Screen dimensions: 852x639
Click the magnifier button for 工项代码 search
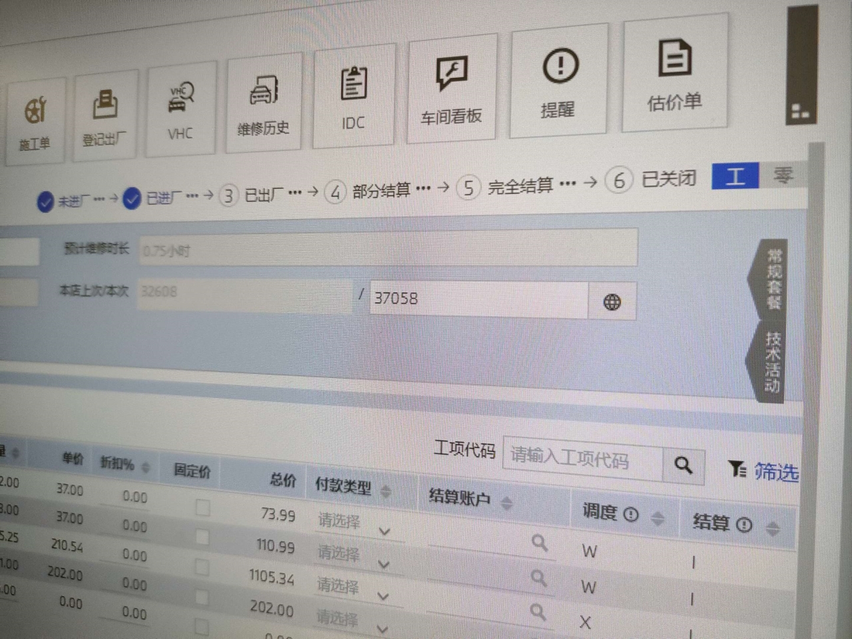pyautogui.click(x=684, y=465)
